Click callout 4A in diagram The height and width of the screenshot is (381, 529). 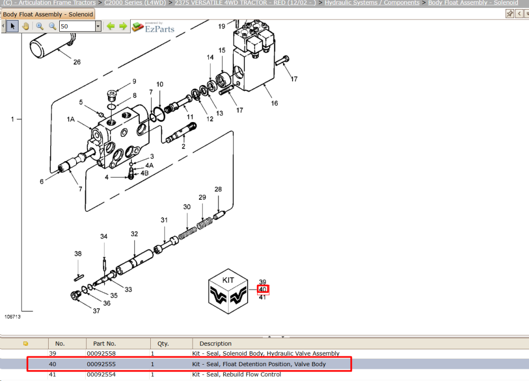pos(150,165)
